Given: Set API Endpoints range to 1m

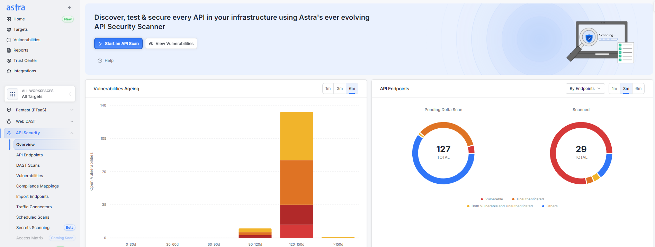Looking at the screenshot, I should (x=614, y=89).
